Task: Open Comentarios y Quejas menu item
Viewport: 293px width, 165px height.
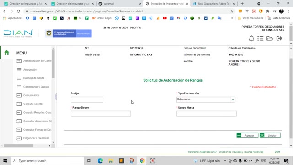Action: coord(33,87)
